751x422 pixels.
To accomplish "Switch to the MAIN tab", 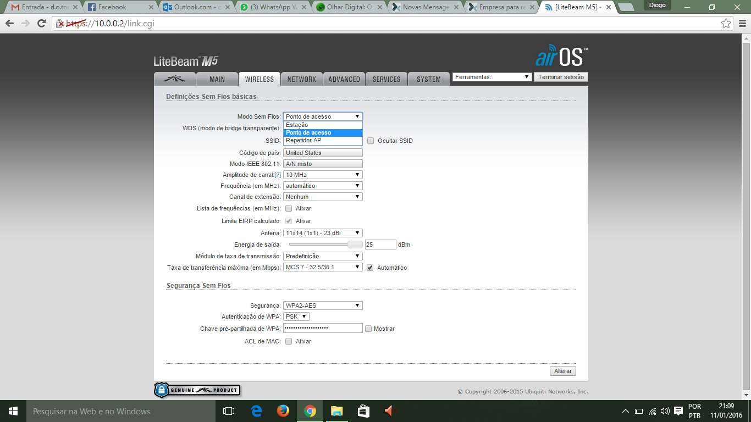I will click(217, 79).
